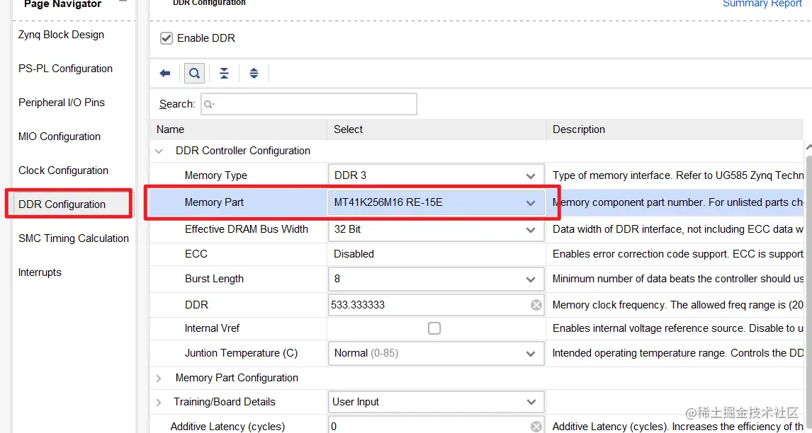Select the Additive Latency (cycles) label

pyautogui.click(x=228, y=427)
